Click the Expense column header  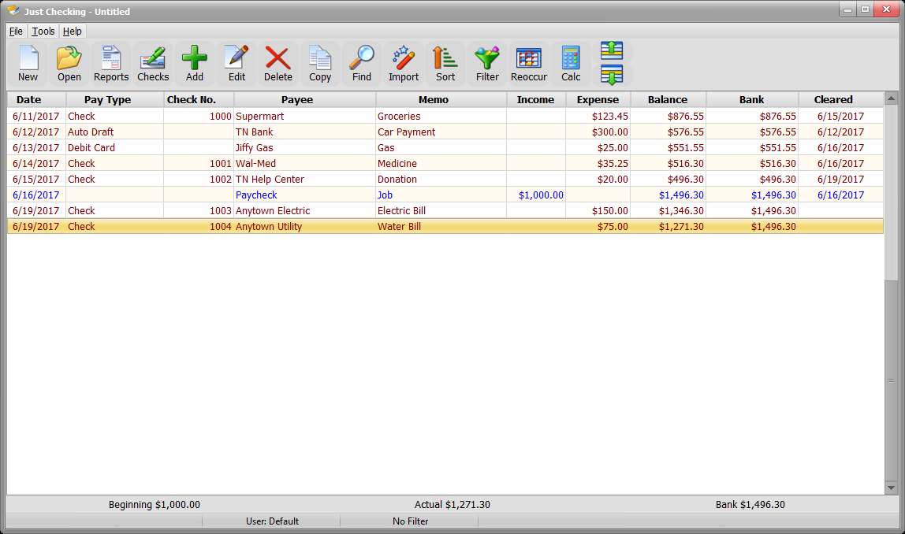tap(598, 100)
